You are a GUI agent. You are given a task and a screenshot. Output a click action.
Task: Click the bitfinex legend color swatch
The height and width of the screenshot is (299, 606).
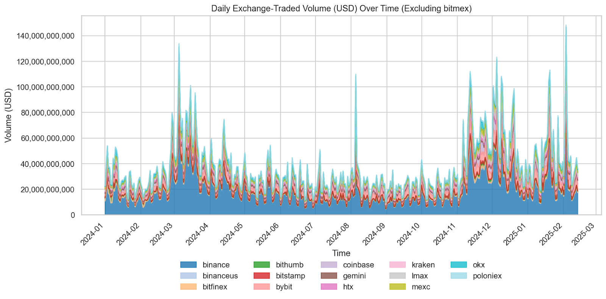coord(188,287)
